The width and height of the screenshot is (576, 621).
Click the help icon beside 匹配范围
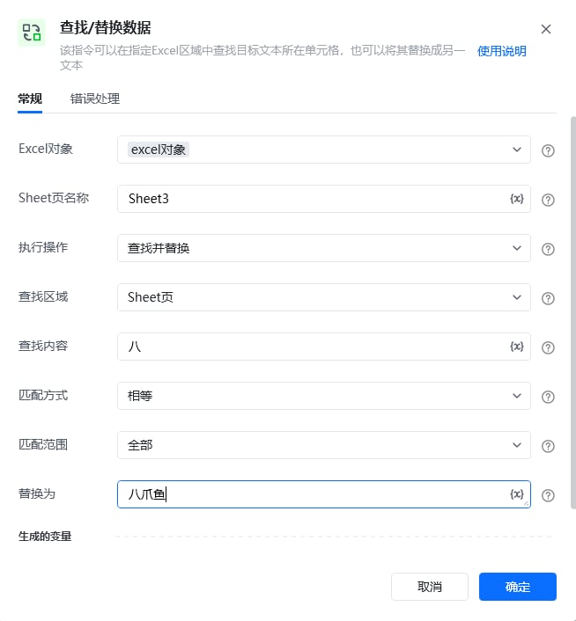tap(548, 446)
